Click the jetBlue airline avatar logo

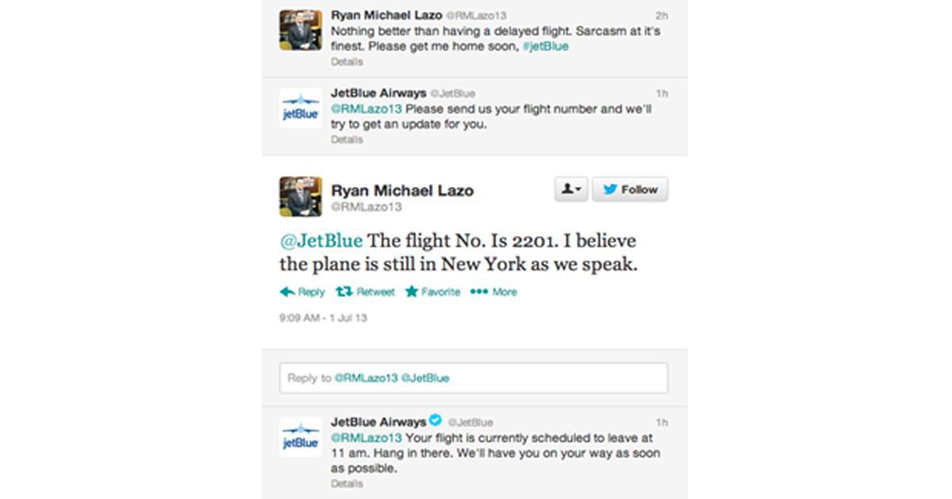[x=299, y=434]
